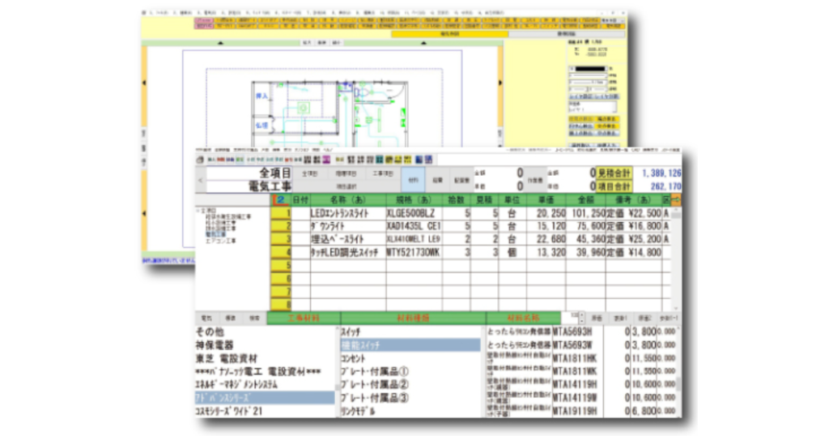The width and height of the screenshot is (829, 436).
Task: Click the black color swatch in drawing window
Action: pos(590,69)
